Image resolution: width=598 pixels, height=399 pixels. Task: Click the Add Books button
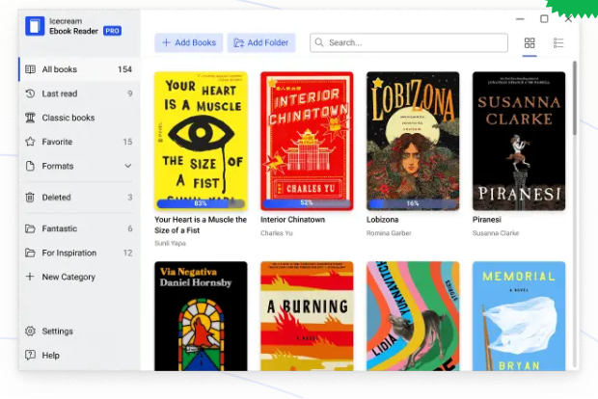pos(189,42)
